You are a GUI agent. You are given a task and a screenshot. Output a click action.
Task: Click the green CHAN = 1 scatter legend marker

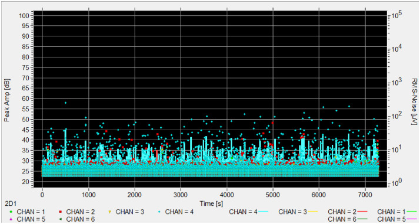(x=11, y=212)
